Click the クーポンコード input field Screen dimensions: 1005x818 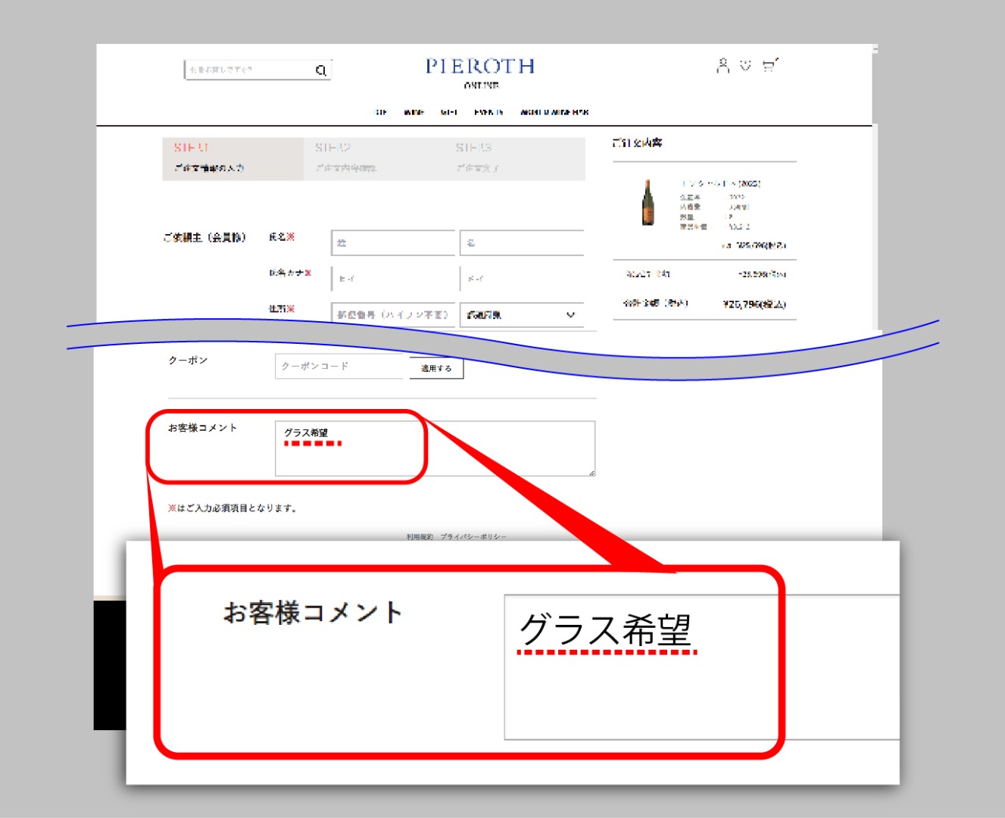click(342, 367)
